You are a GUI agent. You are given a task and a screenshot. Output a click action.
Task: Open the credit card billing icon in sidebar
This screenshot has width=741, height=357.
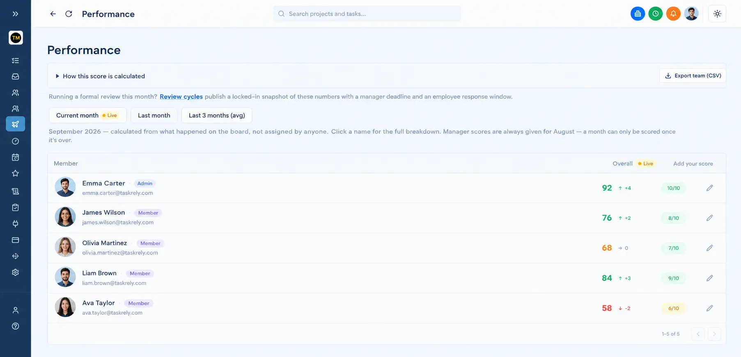click(x=15, y=240)
